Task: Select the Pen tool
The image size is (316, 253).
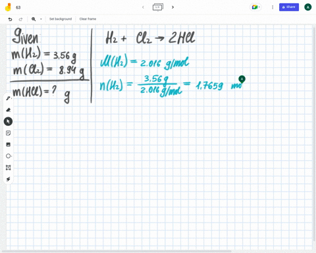Action: click(x=8, y=98)
